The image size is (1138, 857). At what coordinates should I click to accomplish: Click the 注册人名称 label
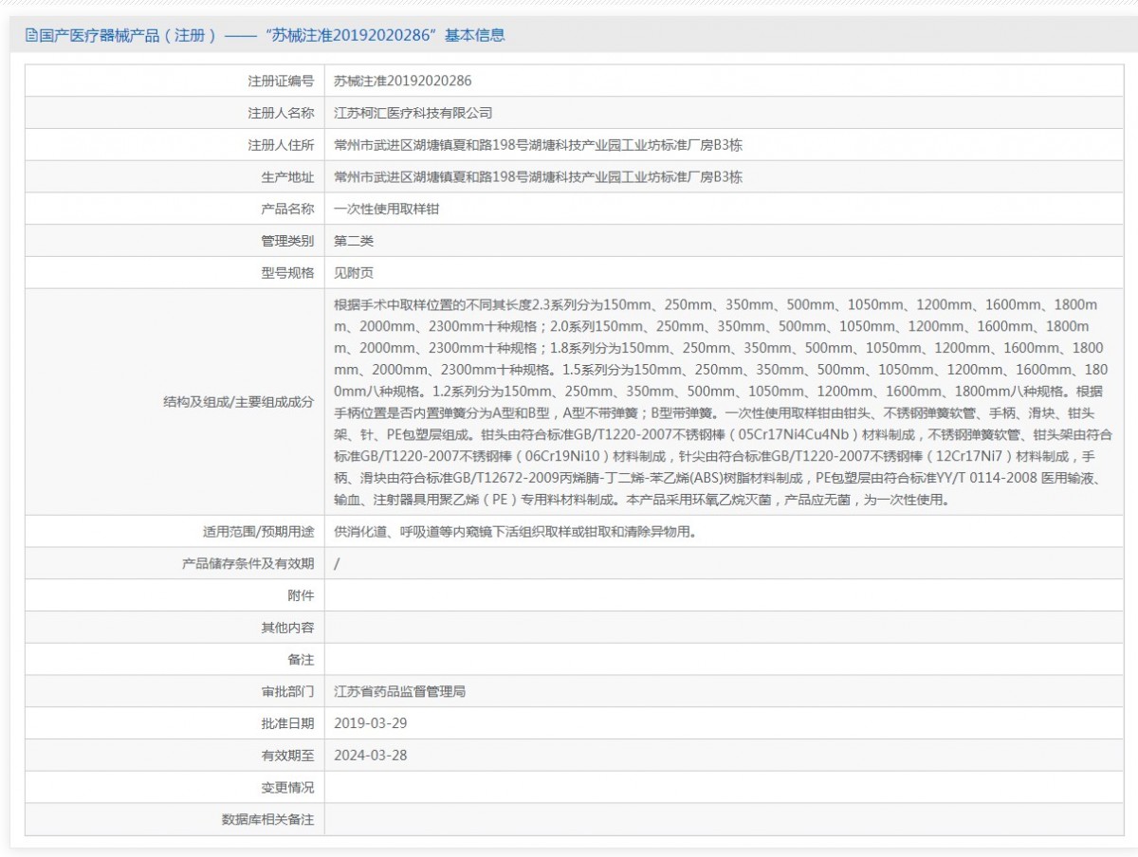pos(281,113)
